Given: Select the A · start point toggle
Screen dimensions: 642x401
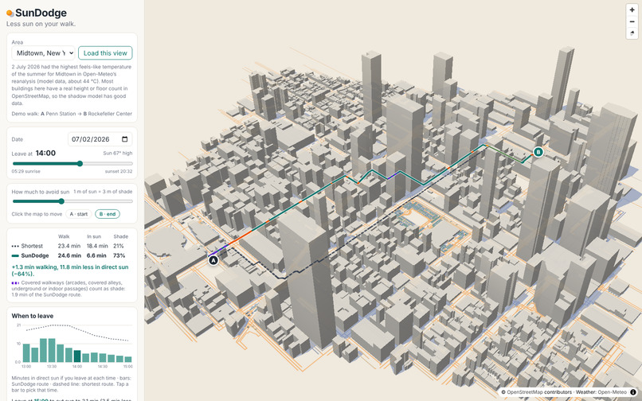Looking at the screenshot, I should tap(78, 214).
